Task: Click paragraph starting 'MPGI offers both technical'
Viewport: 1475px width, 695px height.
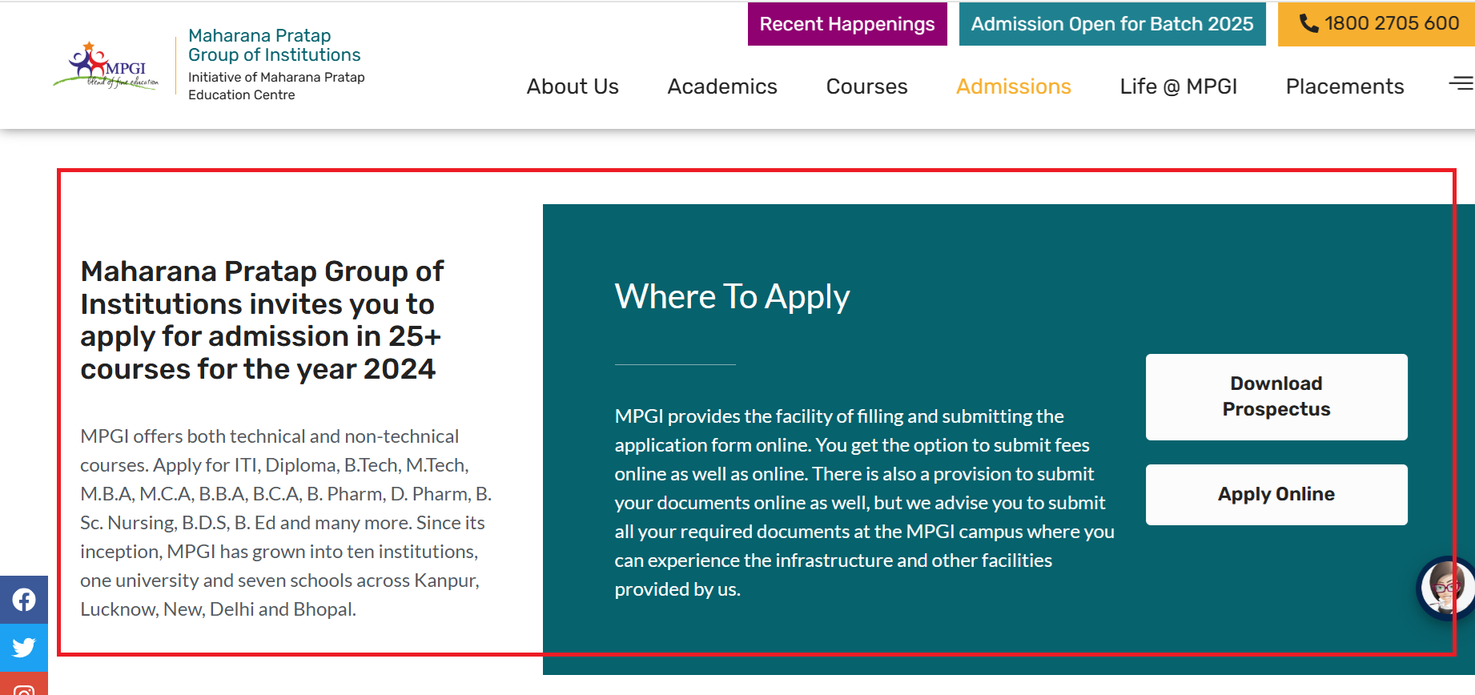Action: (x=286, y=523)
